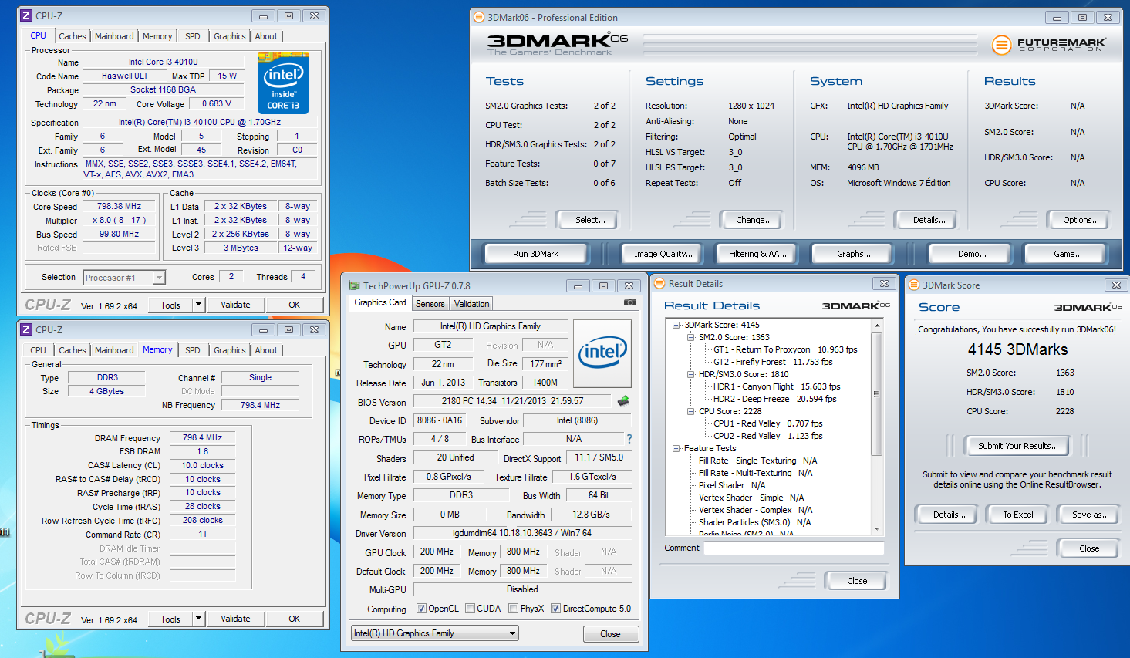The image size is (1130, 658).
Task: Collapse the Feature Tests tree node
Action: click(676, 448)
